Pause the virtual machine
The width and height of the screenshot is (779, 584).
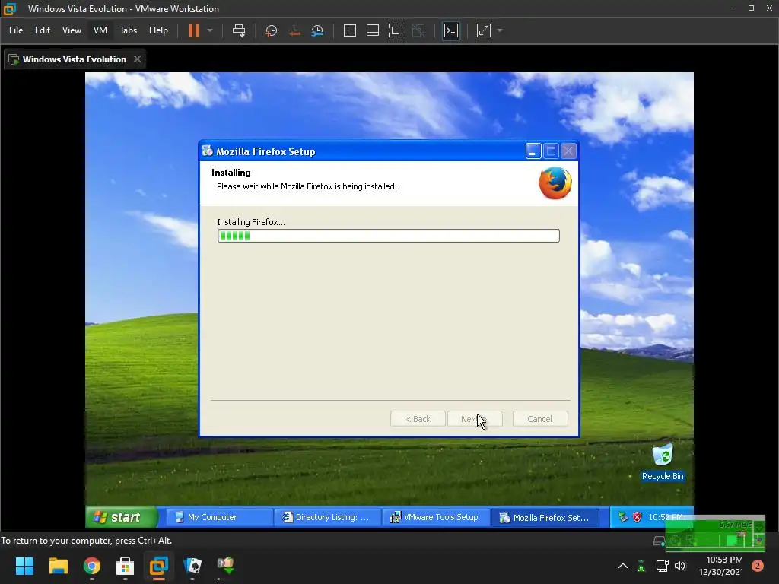coord(194,30)
